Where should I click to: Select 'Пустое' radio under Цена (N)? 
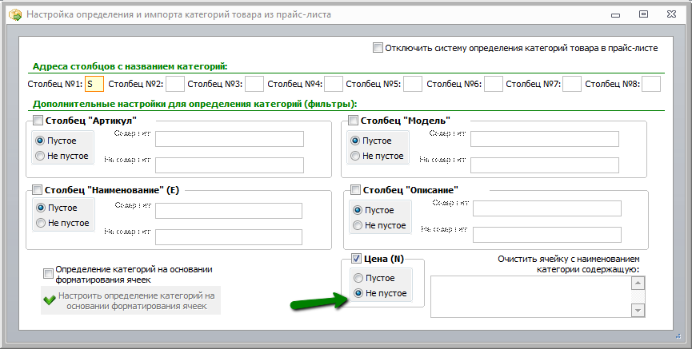tap(358, 278)
